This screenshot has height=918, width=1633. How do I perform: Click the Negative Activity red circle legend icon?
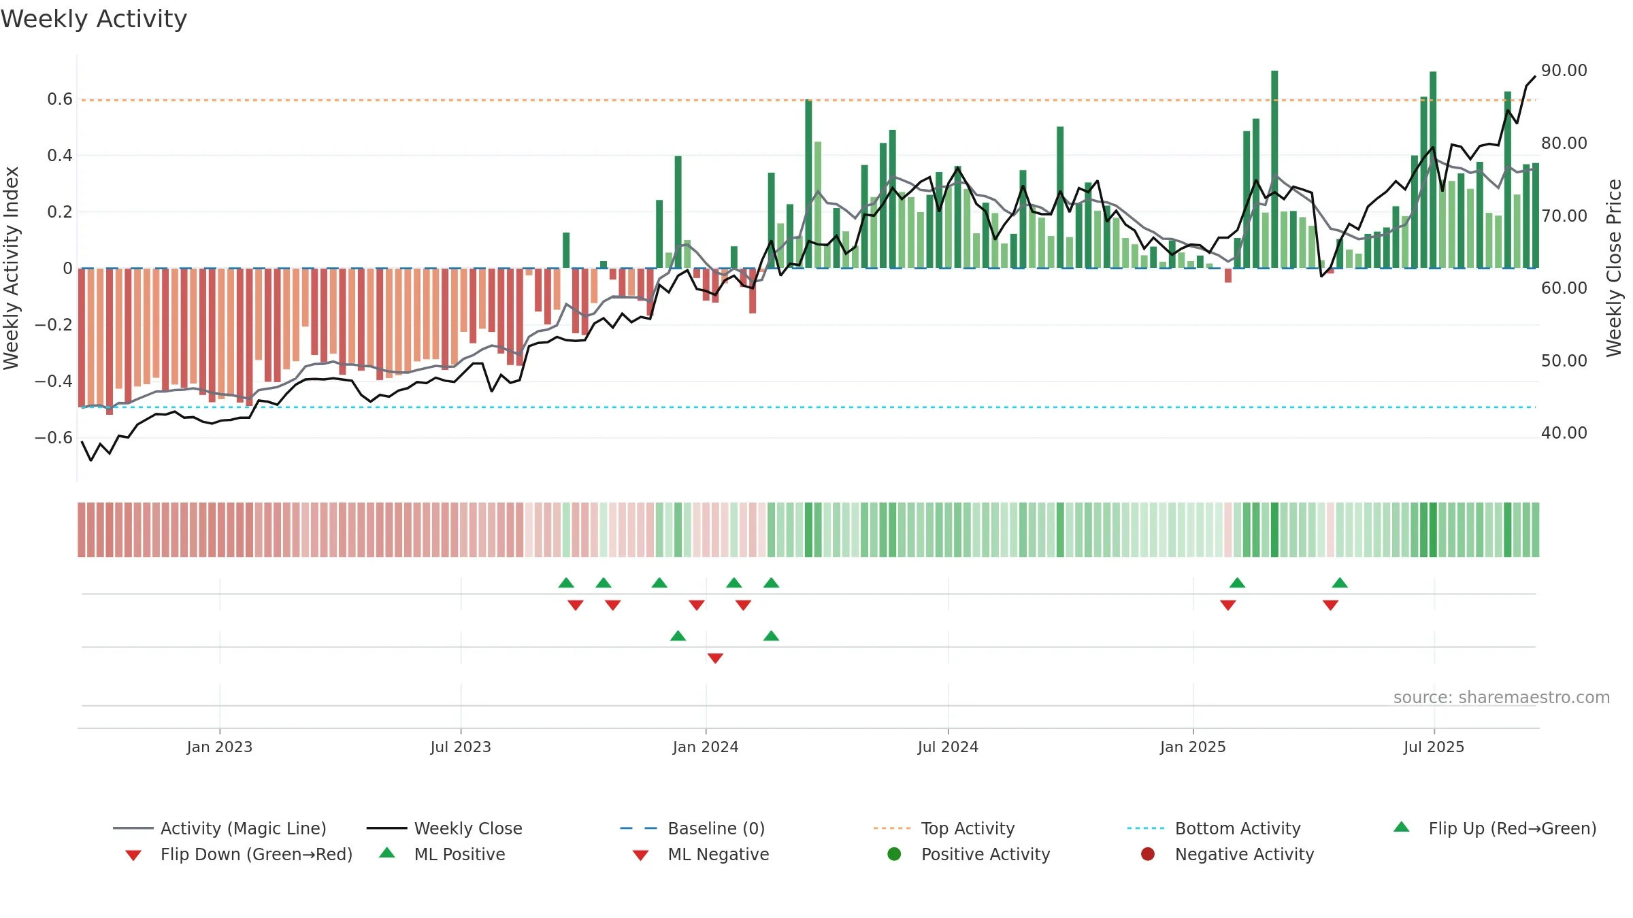[x=1148, y=854]
